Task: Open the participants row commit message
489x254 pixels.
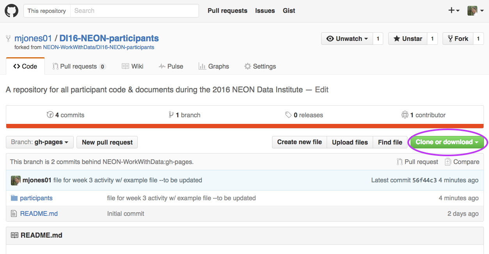Action: pos(181,198)
